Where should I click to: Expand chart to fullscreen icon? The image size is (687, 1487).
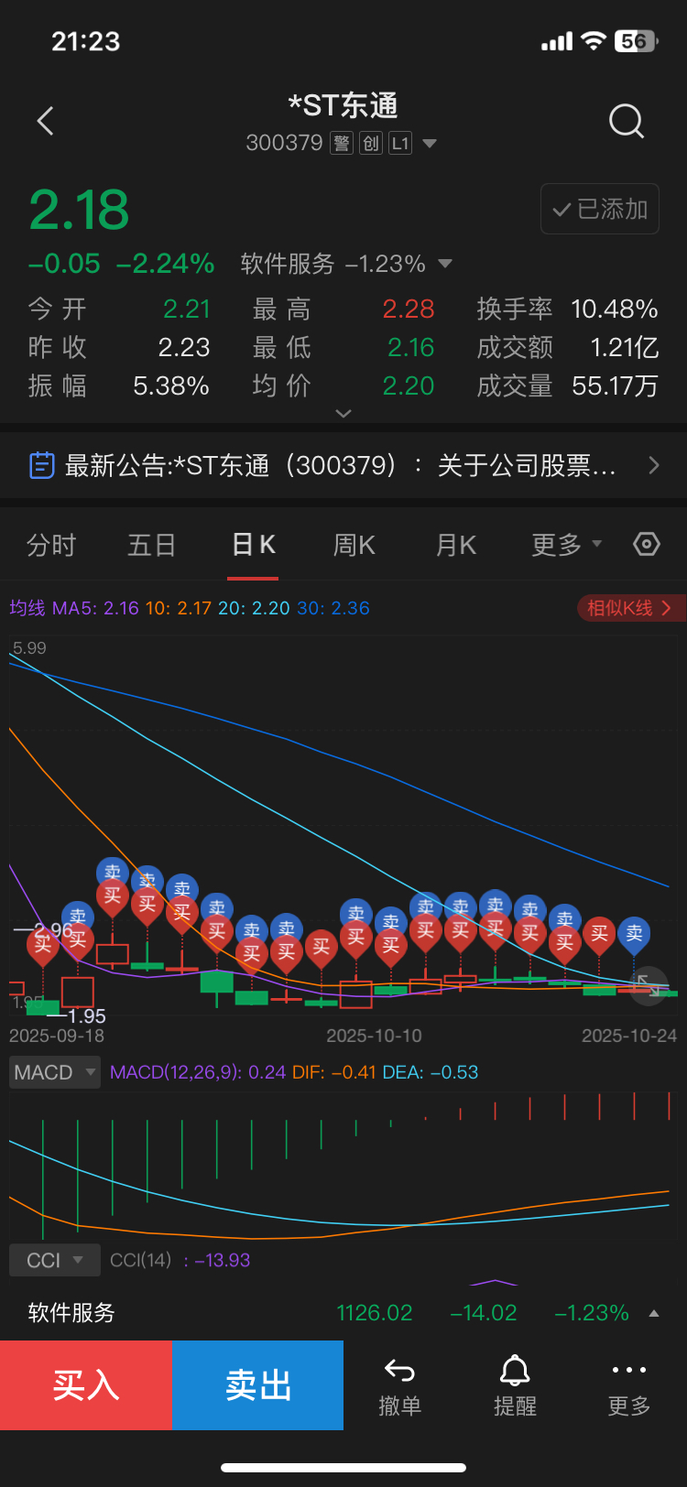[649, 986]
